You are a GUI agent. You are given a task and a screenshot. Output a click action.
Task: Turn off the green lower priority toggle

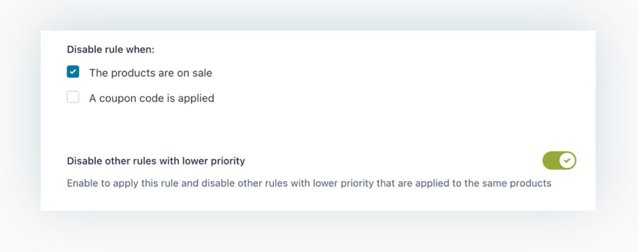tap(559, 161)
